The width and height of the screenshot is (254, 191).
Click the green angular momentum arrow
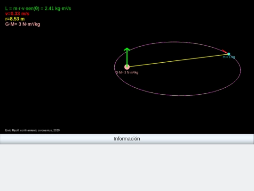coord(127,57)
